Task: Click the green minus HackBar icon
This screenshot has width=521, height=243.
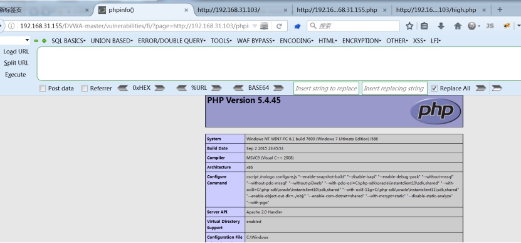Action: coord(36,41)
